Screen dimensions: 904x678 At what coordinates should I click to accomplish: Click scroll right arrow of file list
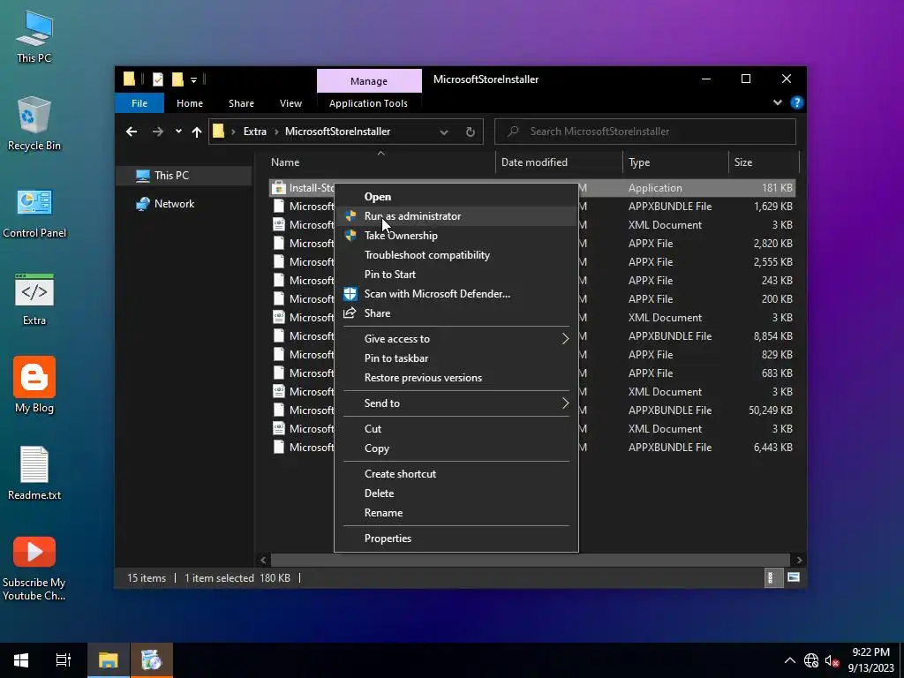pos(799,560)
